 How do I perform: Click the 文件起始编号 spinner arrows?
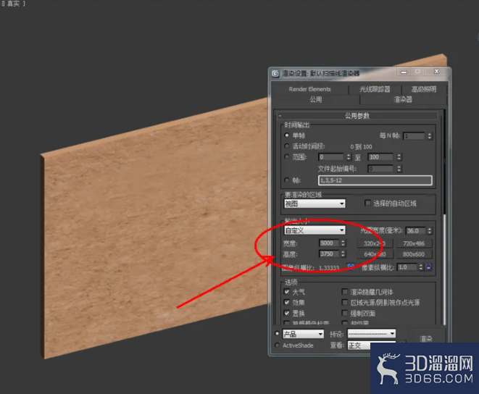pos(399,169)
